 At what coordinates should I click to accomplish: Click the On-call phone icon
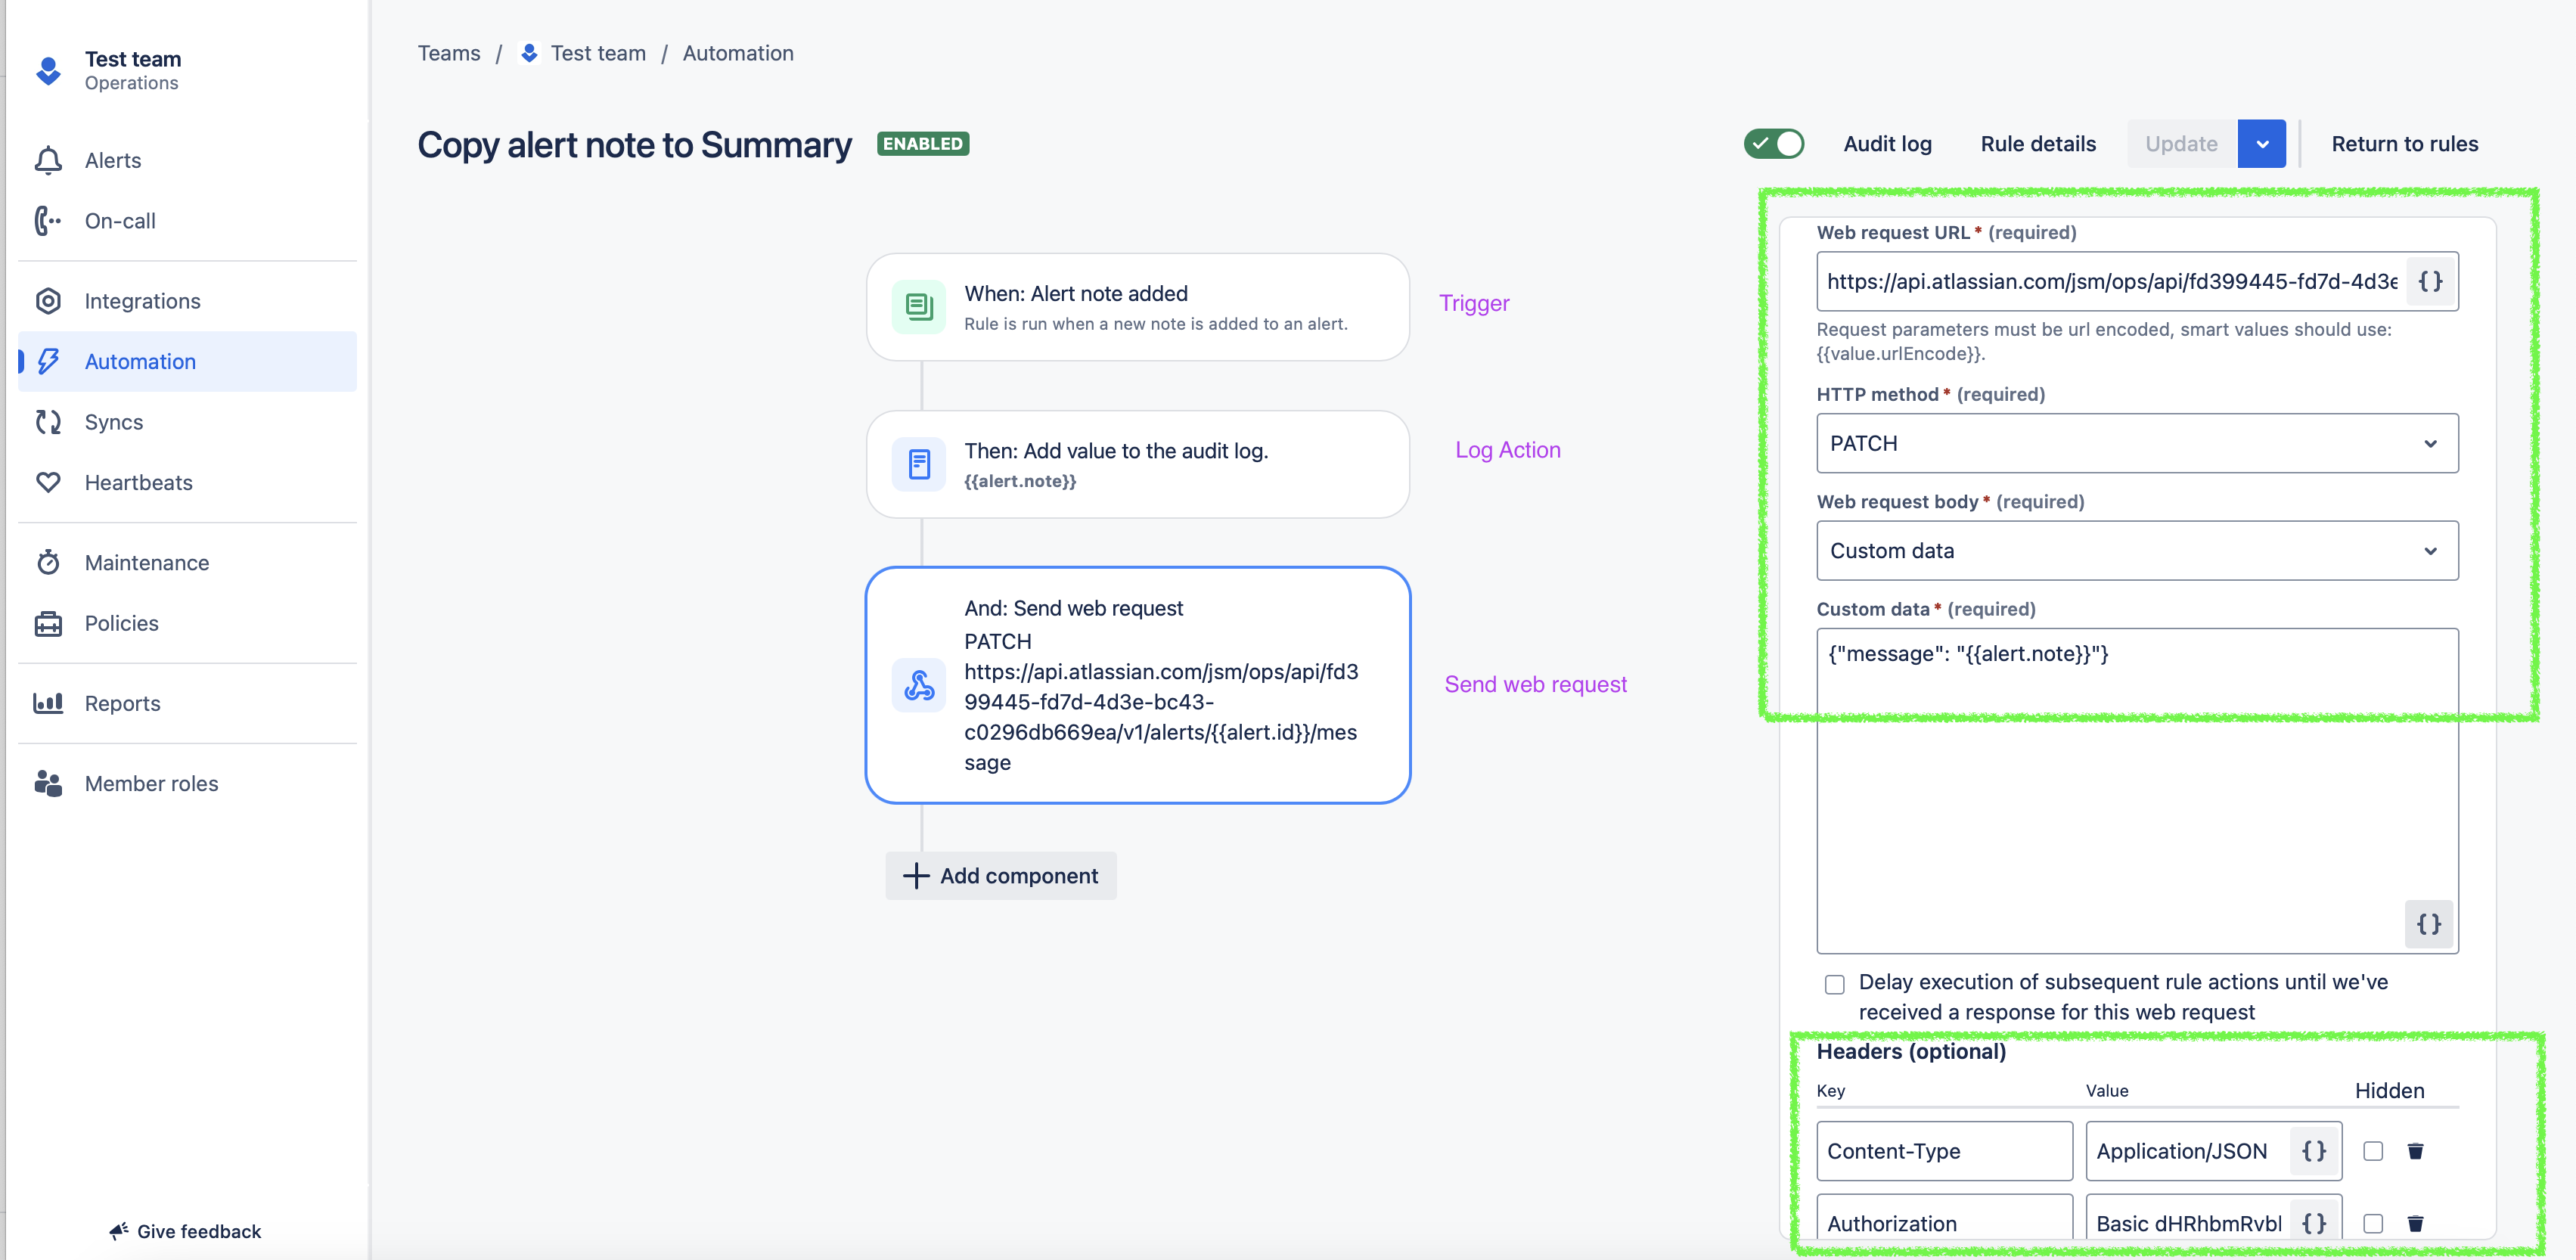tap(48, 221)
